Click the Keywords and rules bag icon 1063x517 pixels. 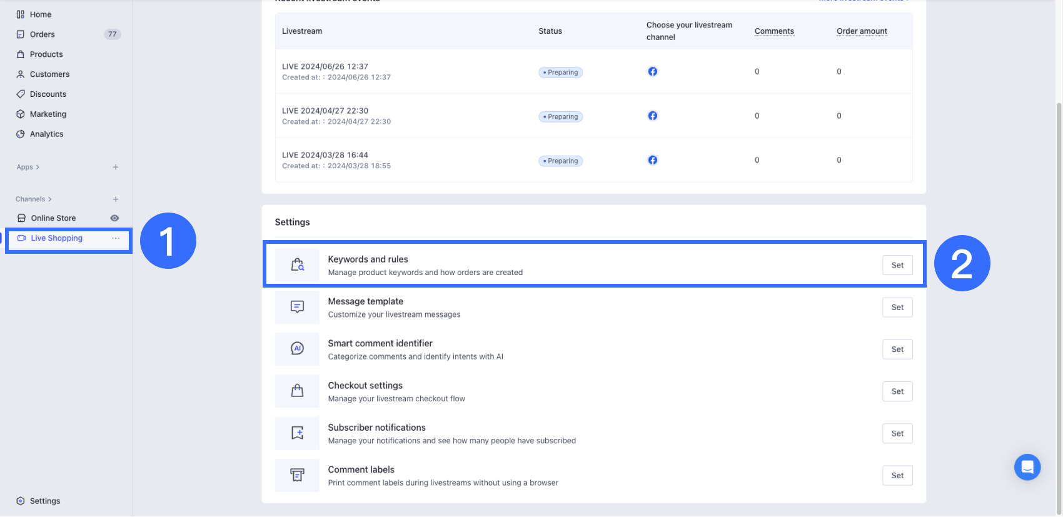coord(297,265)
